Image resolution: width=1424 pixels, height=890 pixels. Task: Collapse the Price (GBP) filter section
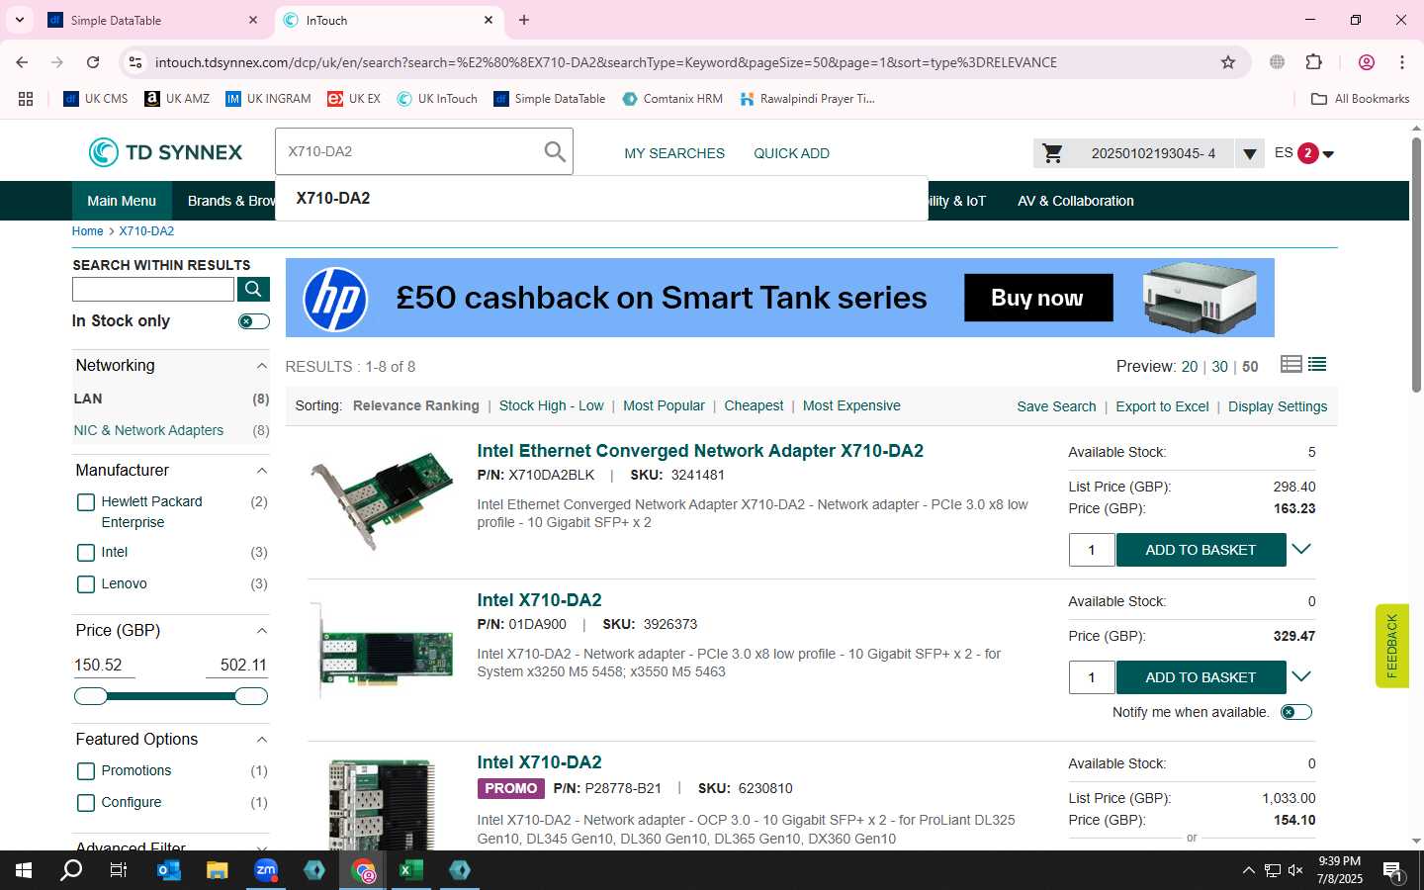[x=262, y=631]
